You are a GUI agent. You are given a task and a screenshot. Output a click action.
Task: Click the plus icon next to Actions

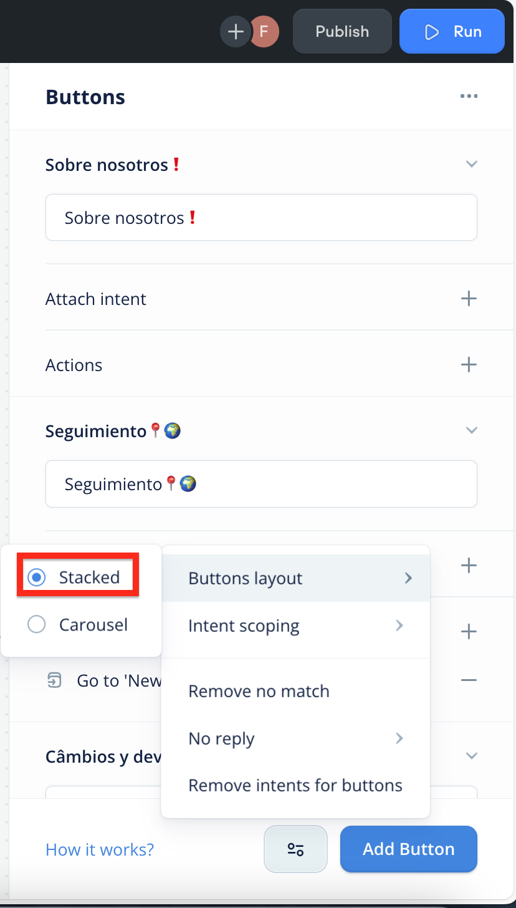point(469,365)
